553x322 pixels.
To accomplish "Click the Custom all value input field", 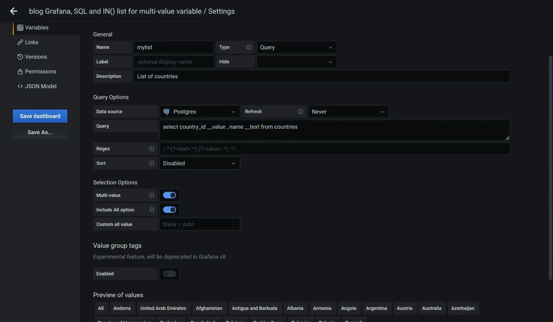I will (200, 224).
